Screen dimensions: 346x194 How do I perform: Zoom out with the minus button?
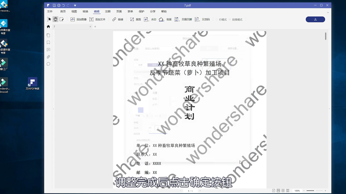[x=304, y=191]
